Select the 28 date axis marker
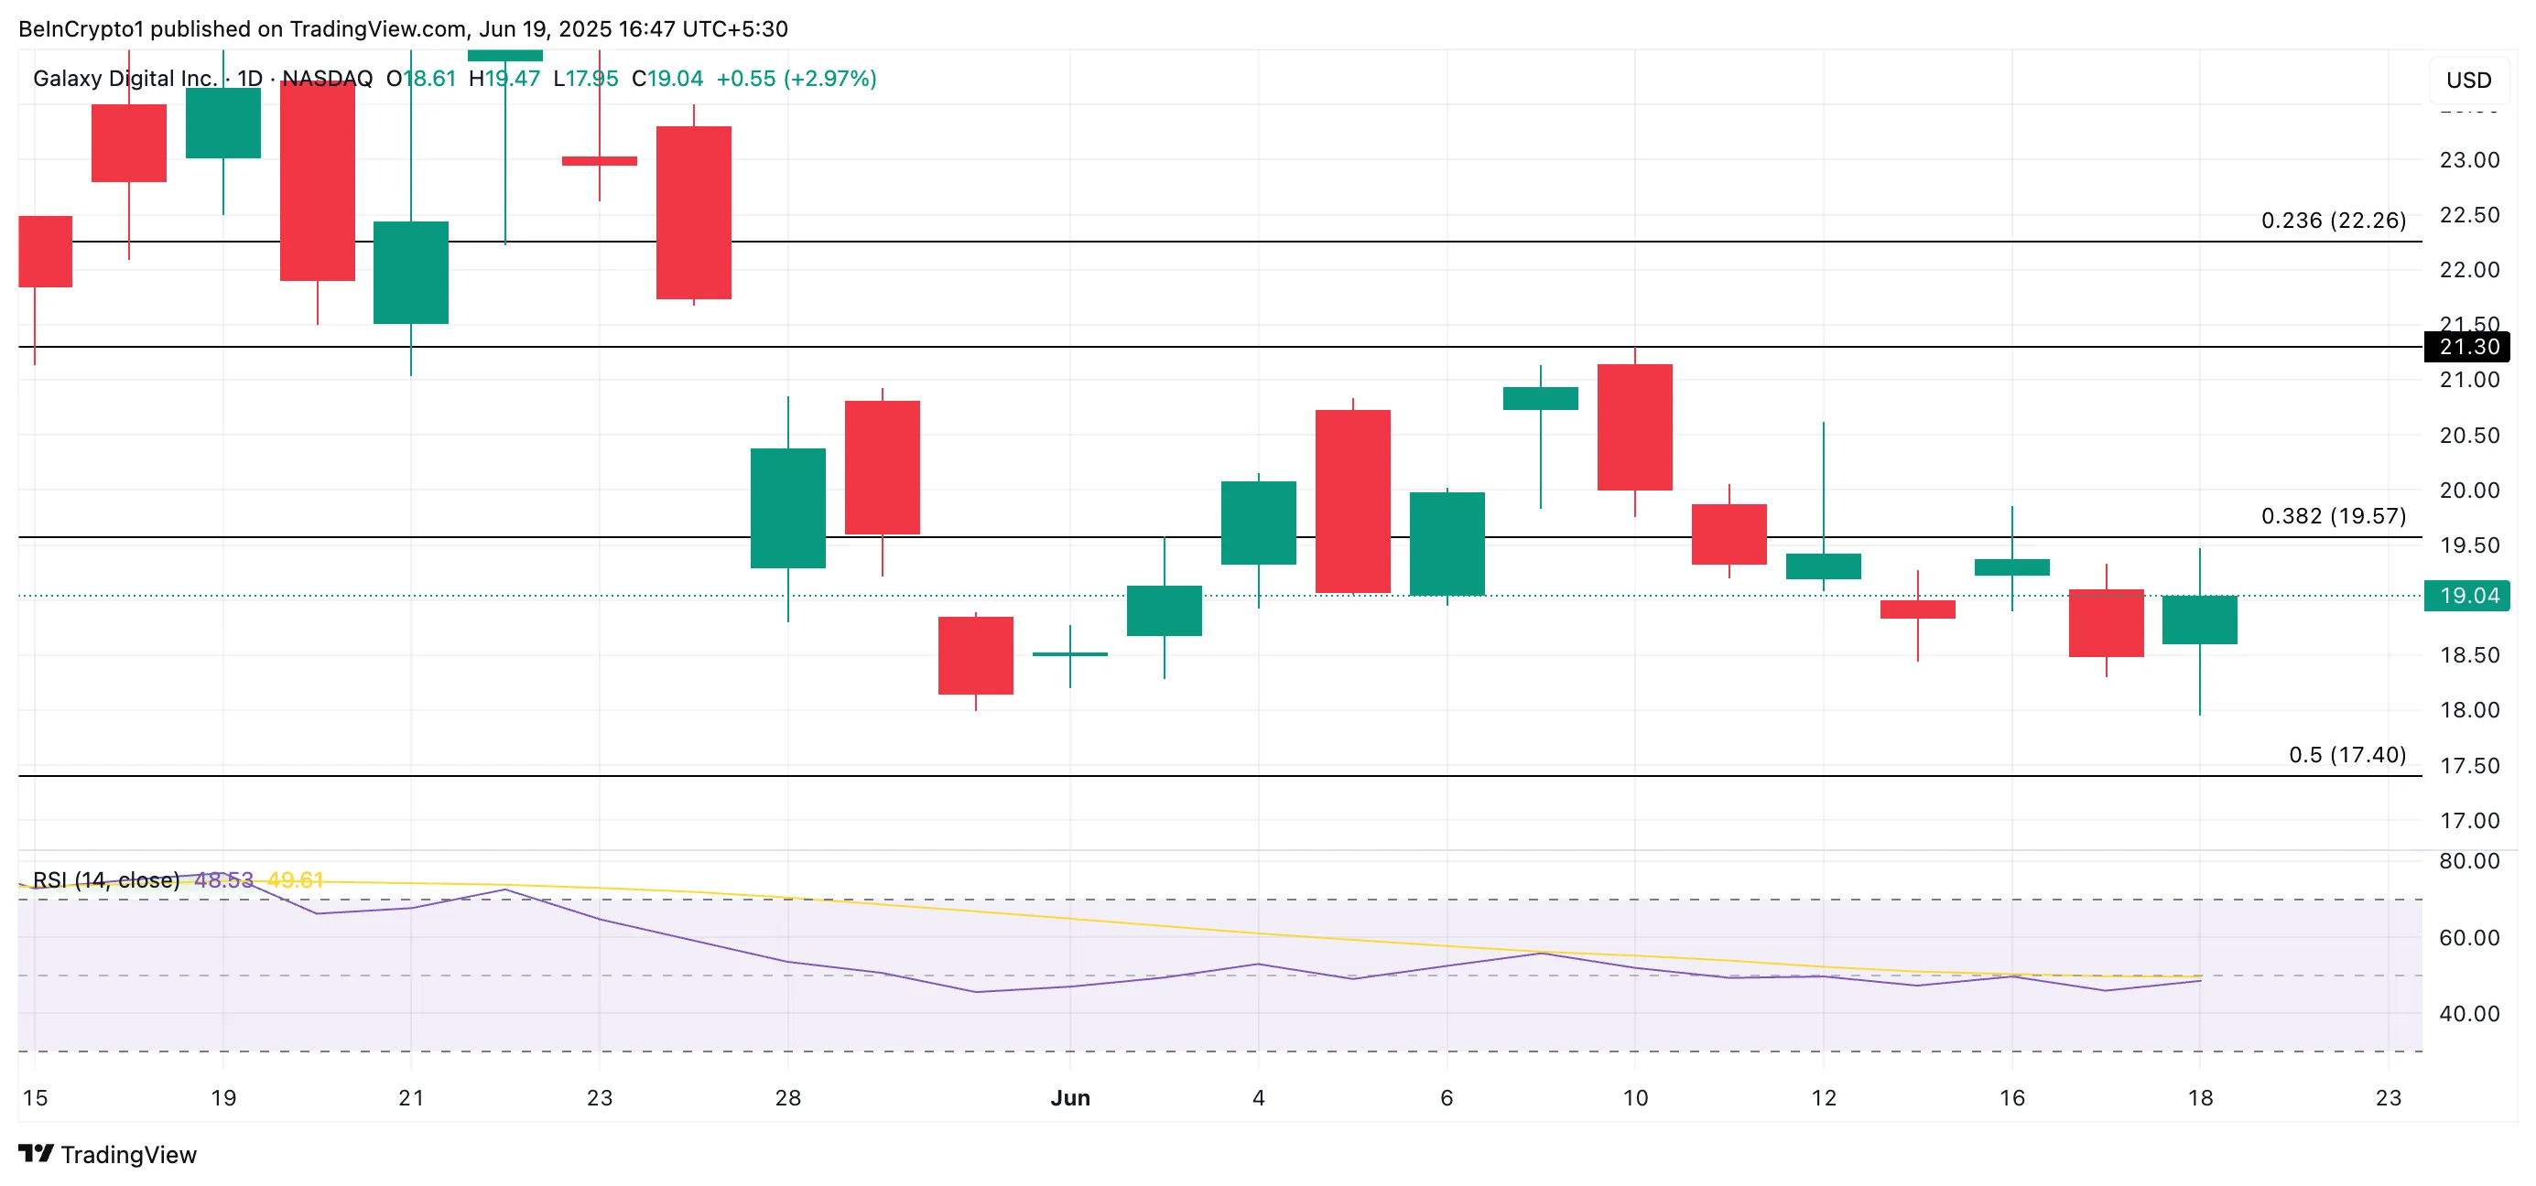 tap(787, 1097)
